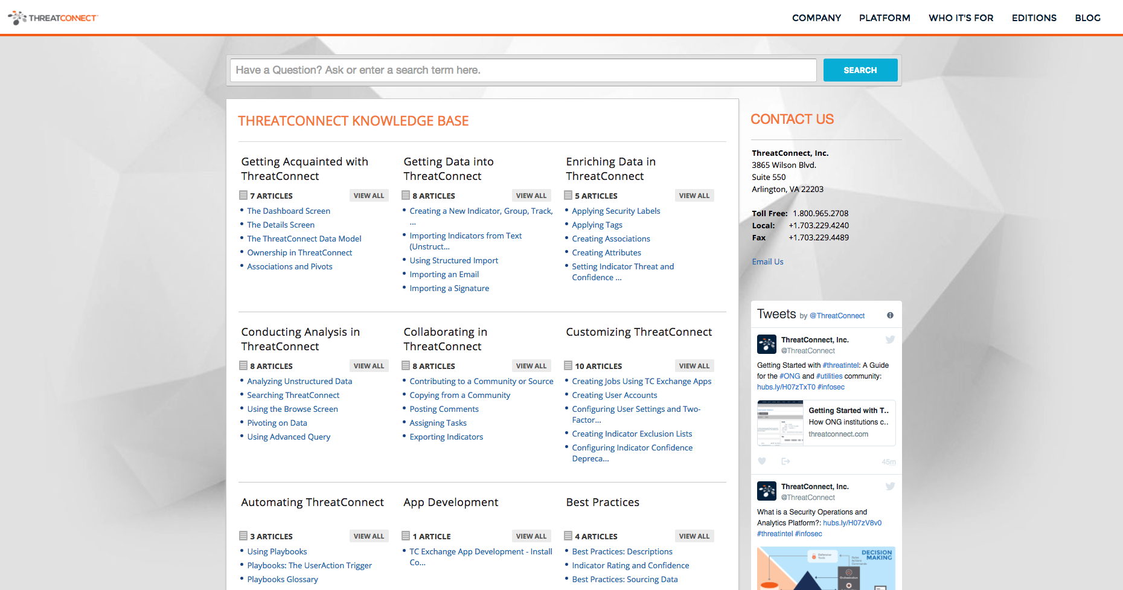Open Creating User Accounts article
This screenshot has width=1123, height=590.
615,395
